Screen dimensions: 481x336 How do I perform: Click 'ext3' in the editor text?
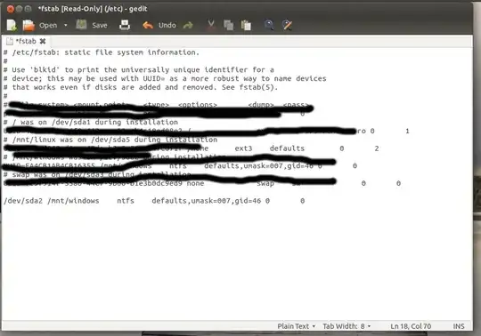click(x=243, y=148)
